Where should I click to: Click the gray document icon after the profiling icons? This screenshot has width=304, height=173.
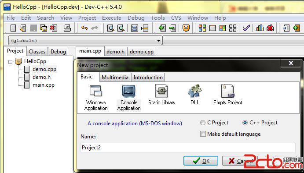click(x=286, y=28)
